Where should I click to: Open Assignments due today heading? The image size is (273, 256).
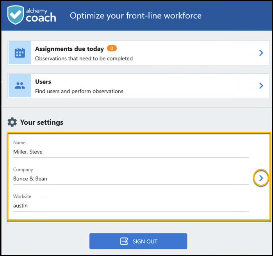point(70,49)
